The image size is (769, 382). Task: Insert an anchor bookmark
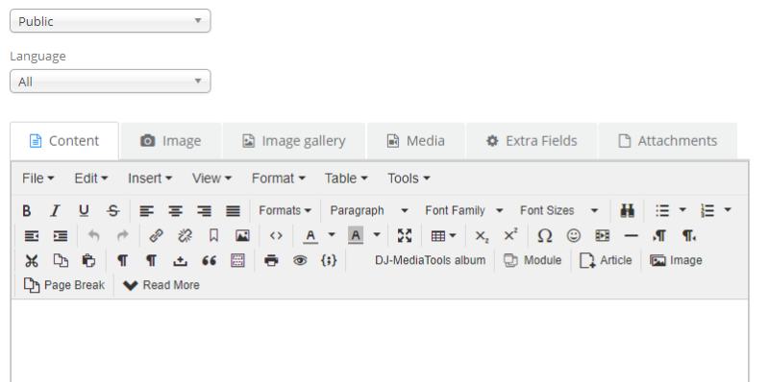pyautogui.click(x=213, y=236)
